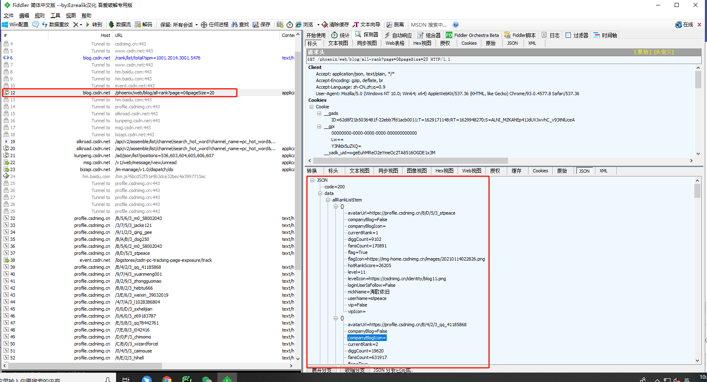Select the currentRank=1 JSON entry
This screenshot has width=707, height=382.
tap(363, 233)
